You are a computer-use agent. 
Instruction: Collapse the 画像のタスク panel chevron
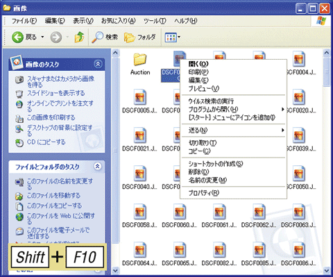(98, 64)
